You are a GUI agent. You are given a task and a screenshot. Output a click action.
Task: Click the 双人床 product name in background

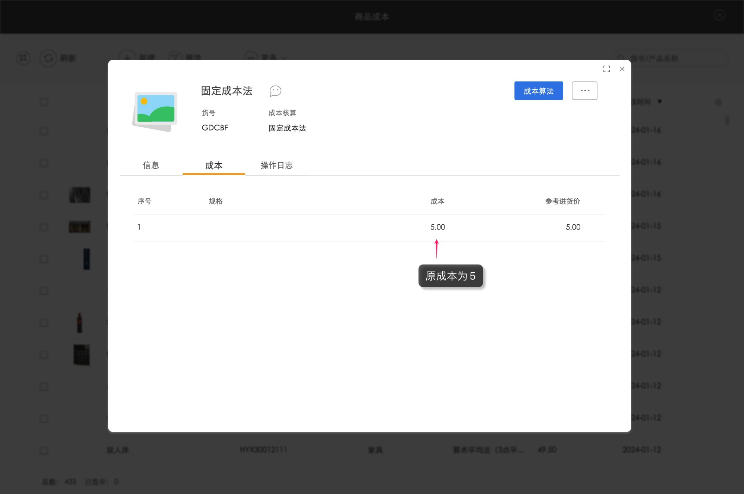118,450
